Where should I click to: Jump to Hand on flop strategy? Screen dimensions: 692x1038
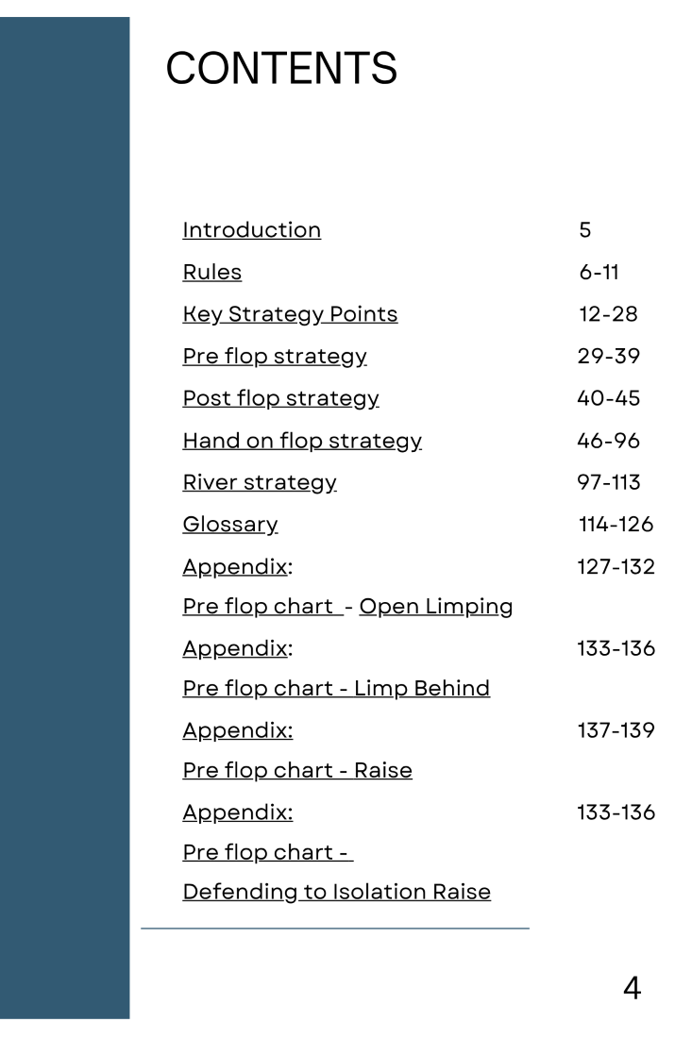coord(302,441)
